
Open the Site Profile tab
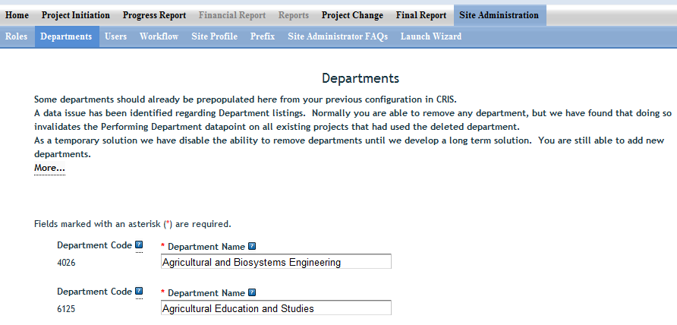[x=214, y=36]
